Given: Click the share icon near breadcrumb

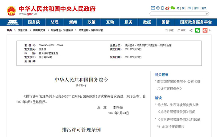Looking at the screenshot, I should coord(191,30).
